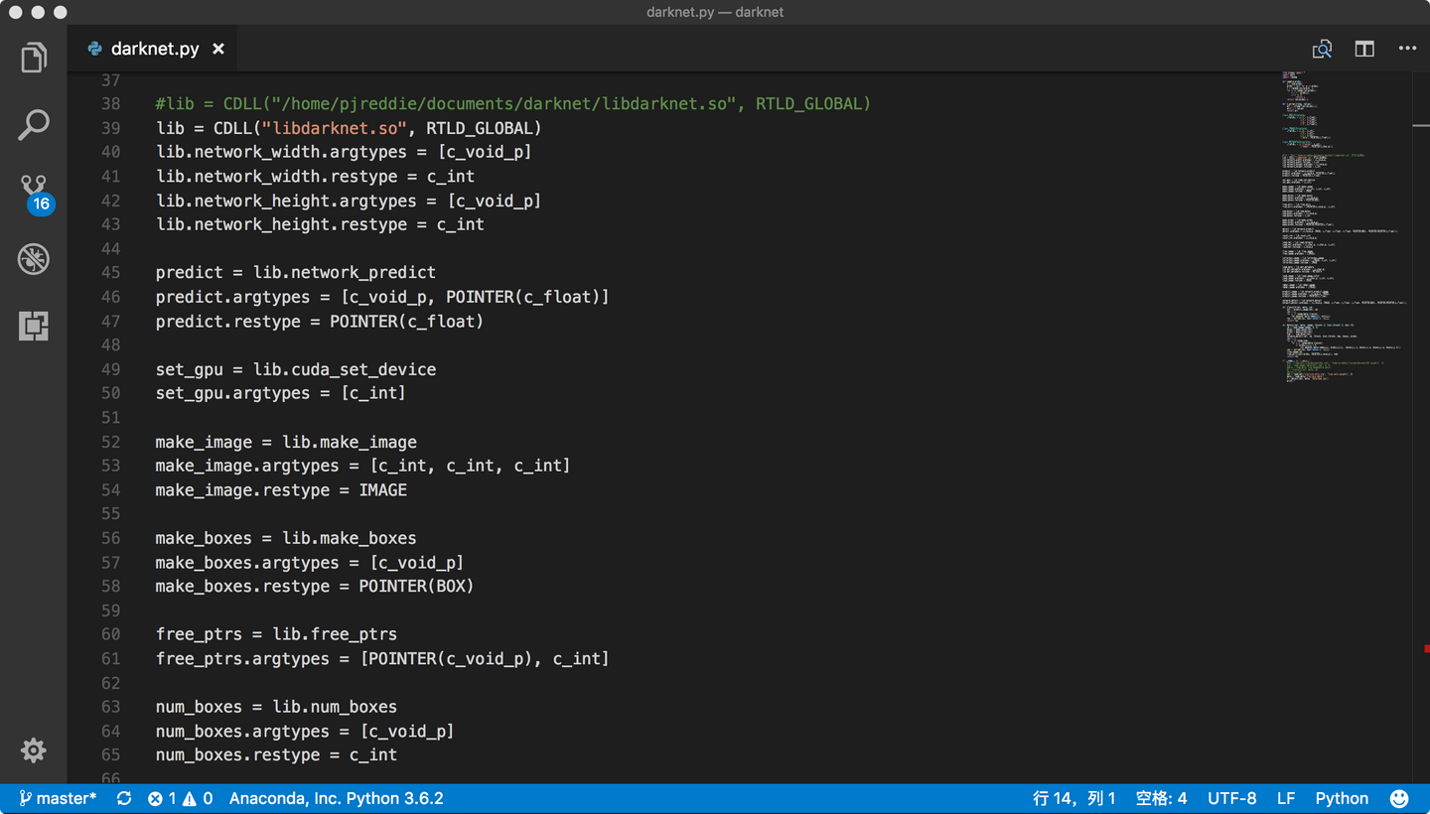Screen dimensions: 1430x814
Task: Select the darknet.py editor tab
Action: click(x=154, y=48)
